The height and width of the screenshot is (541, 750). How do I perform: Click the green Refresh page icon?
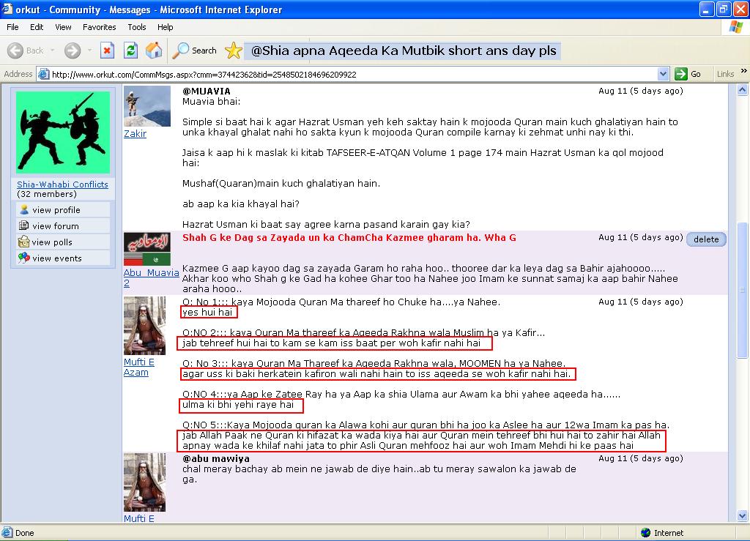point(130,51)
